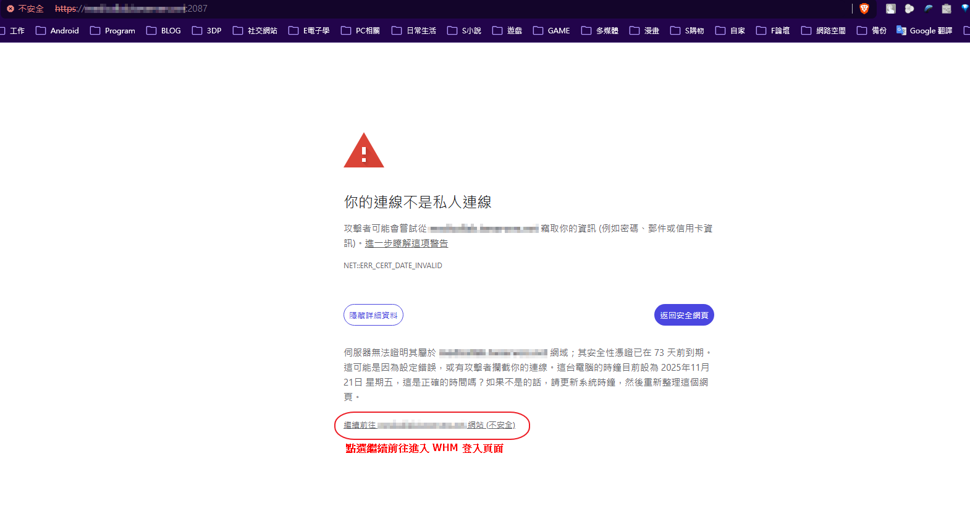Click the grey overlapping-circles extension icon
This screenshot has height=511, width=970.
click(x=909, y=9)
